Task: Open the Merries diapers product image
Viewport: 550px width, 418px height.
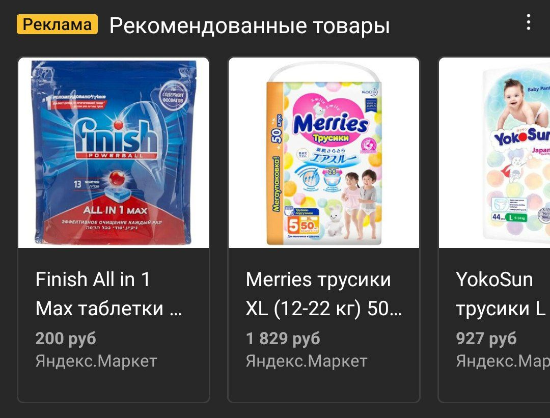Action: [324, 153]
